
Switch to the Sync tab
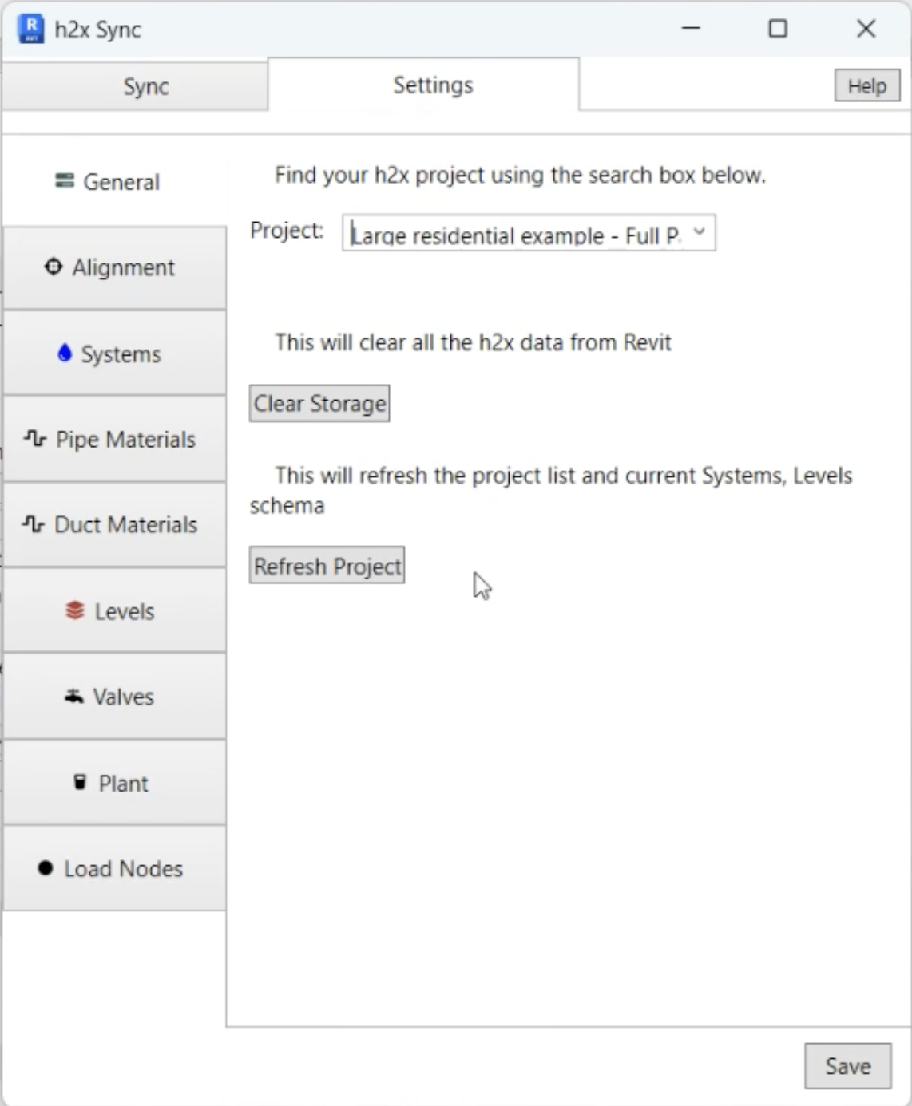tap(145, 86)
